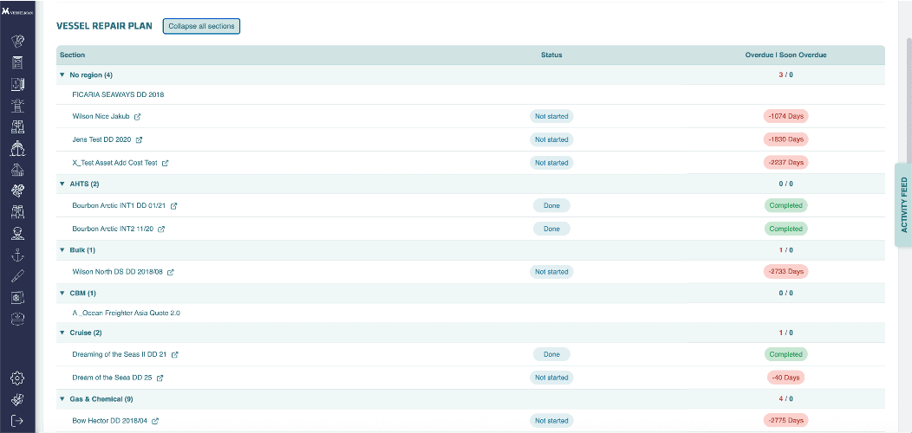
Task: Click Not started status for Wilson North
Action: tap(551, 271)
